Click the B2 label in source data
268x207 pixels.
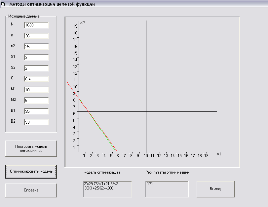(x=13, y=121)
